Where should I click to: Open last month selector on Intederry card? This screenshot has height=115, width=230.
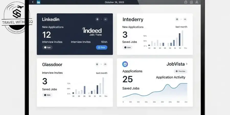tap(181, 27)
